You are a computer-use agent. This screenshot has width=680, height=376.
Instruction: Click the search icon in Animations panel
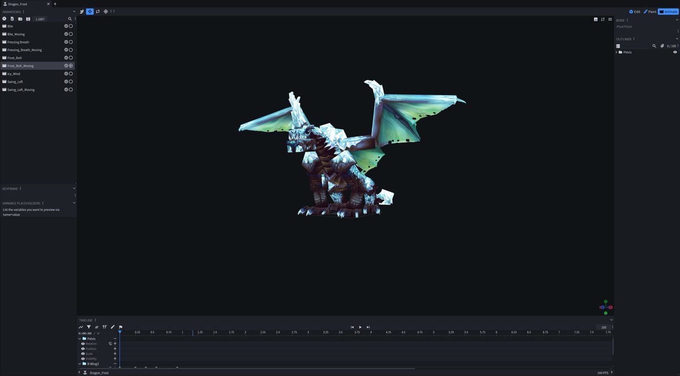pos(70,19)
